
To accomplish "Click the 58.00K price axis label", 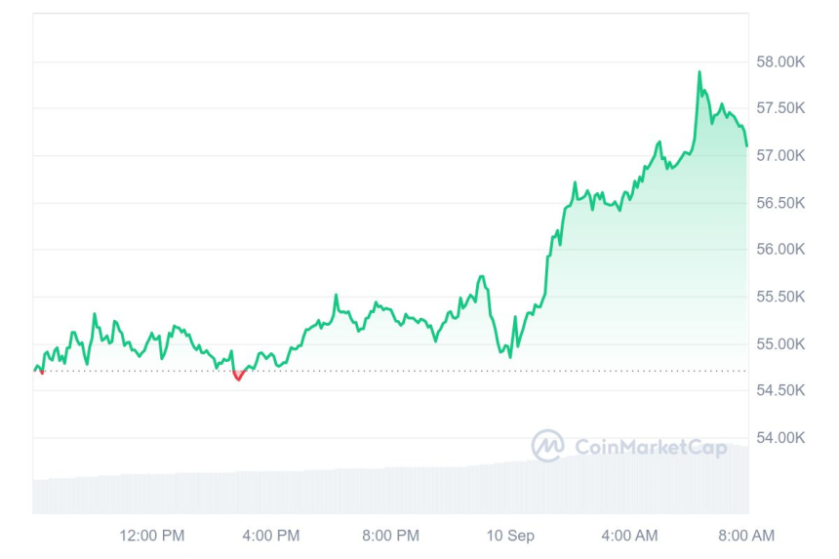I will pos(780,62).
